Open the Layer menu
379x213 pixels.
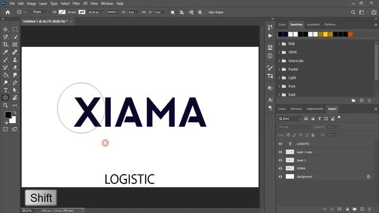pos(43,4)
